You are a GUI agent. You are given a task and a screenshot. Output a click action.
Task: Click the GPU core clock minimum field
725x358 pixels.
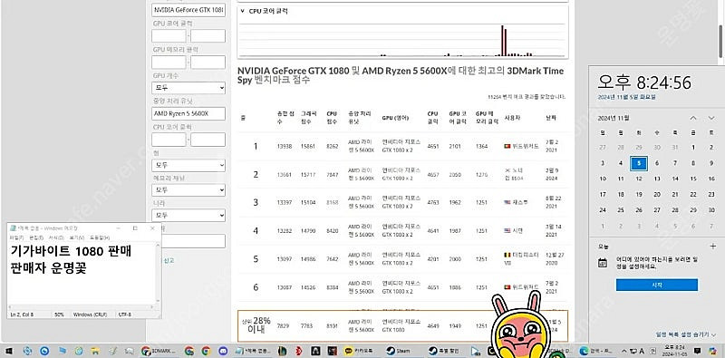169,36
